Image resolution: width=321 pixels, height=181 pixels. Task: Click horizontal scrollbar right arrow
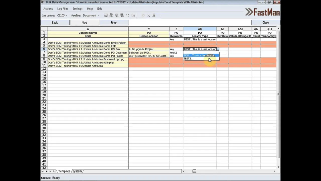click(x=274, y=171)
